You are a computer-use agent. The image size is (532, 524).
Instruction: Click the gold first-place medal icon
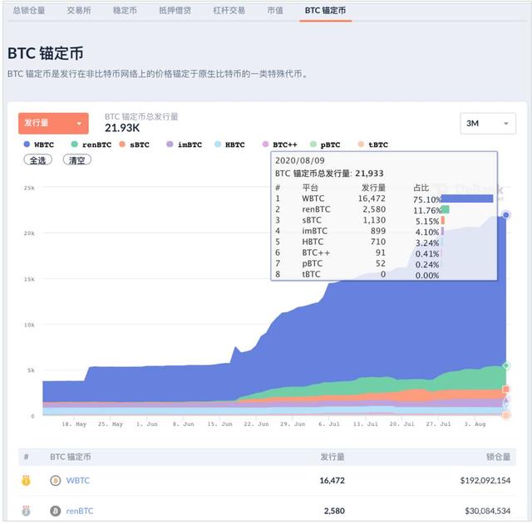pyautogui.click(x=26, y=481)
